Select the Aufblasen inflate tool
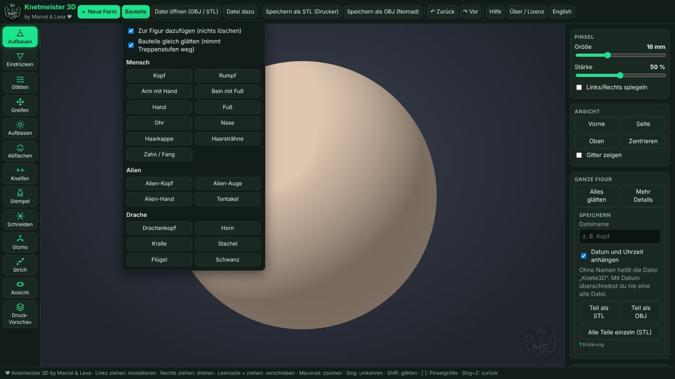This screenshot has height=379, width=675. (x=20, y=128)
